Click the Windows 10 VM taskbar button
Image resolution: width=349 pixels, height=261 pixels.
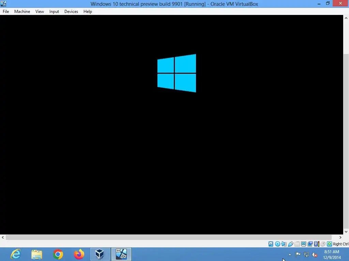point(121,254)
